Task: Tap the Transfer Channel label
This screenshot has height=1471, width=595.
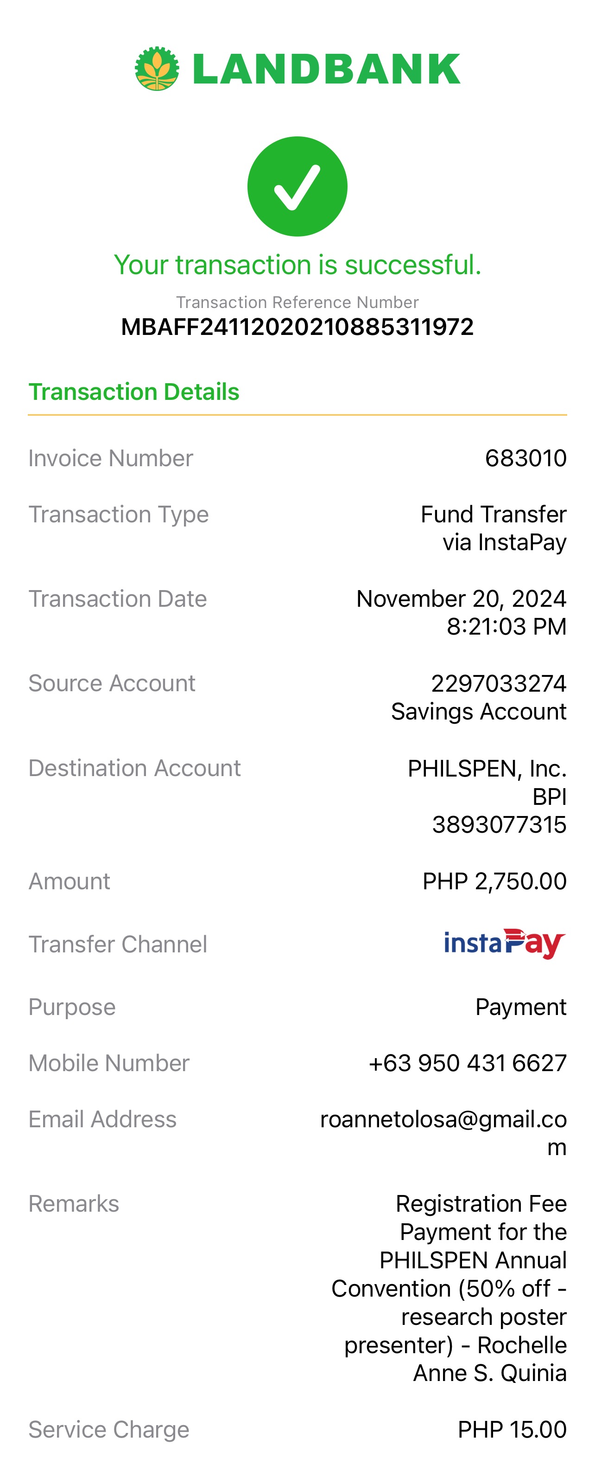Action: click(118, 944)
